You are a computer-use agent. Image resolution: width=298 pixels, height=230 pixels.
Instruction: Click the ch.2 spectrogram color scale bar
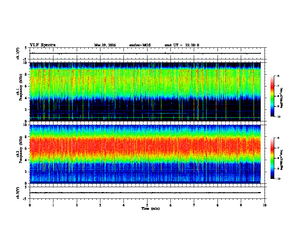pos(272,158)
